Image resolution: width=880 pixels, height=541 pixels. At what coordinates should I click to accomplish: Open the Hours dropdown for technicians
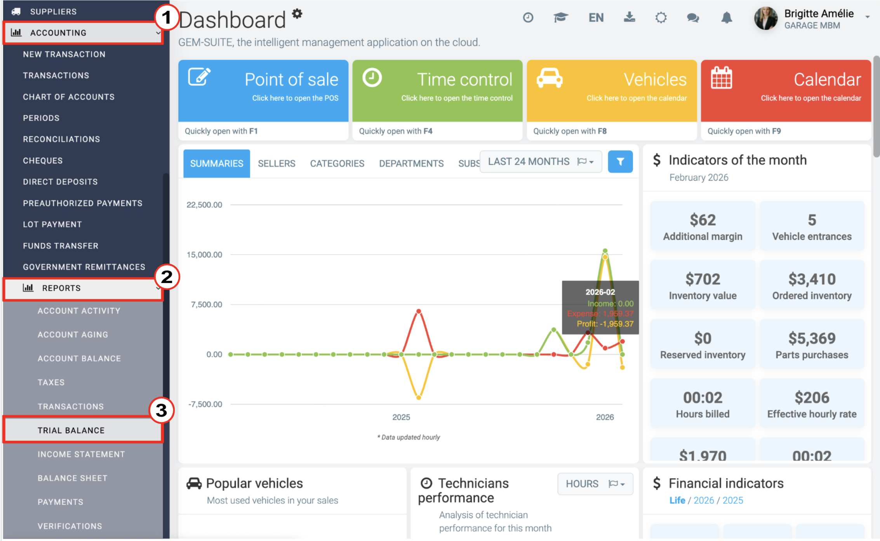pos(595,484)
